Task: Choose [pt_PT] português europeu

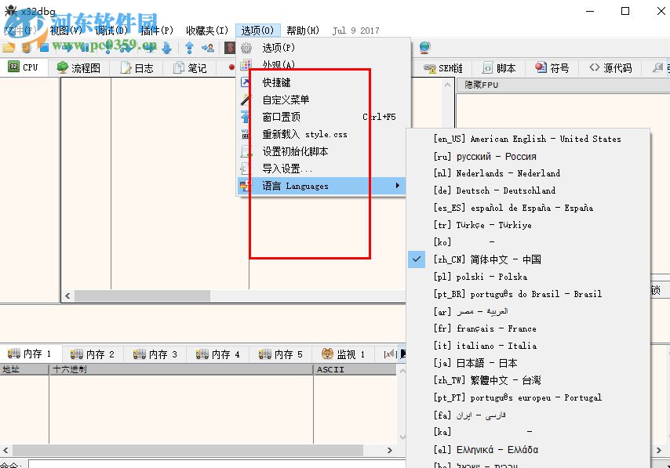Action: pos(528,397)
